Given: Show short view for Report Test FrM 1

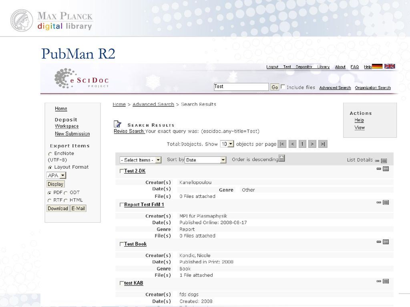Looking at the screenshot, I should tap(379, 202).
